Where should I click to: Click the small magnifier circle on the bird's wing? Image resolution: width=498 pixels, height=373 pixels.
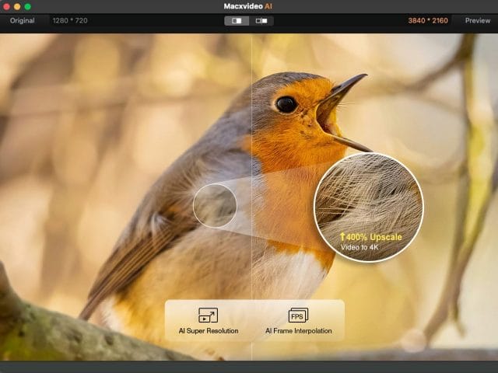215,206
